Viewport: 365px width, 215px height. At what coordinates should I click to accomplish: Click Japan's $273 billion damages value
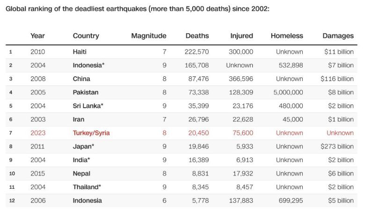coord(337,147)
